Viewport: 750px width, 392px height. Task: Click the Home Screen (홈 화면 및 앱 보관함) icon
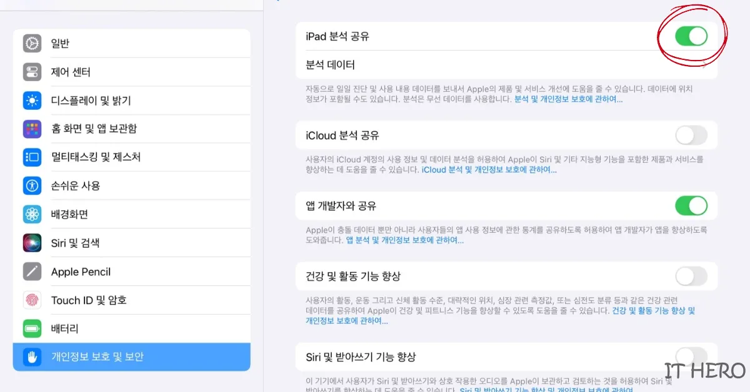pos(32,129)
